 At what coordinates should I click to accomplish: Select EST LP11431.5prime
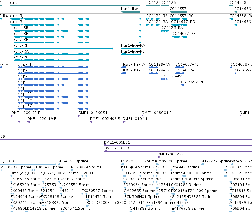[88, 200]
